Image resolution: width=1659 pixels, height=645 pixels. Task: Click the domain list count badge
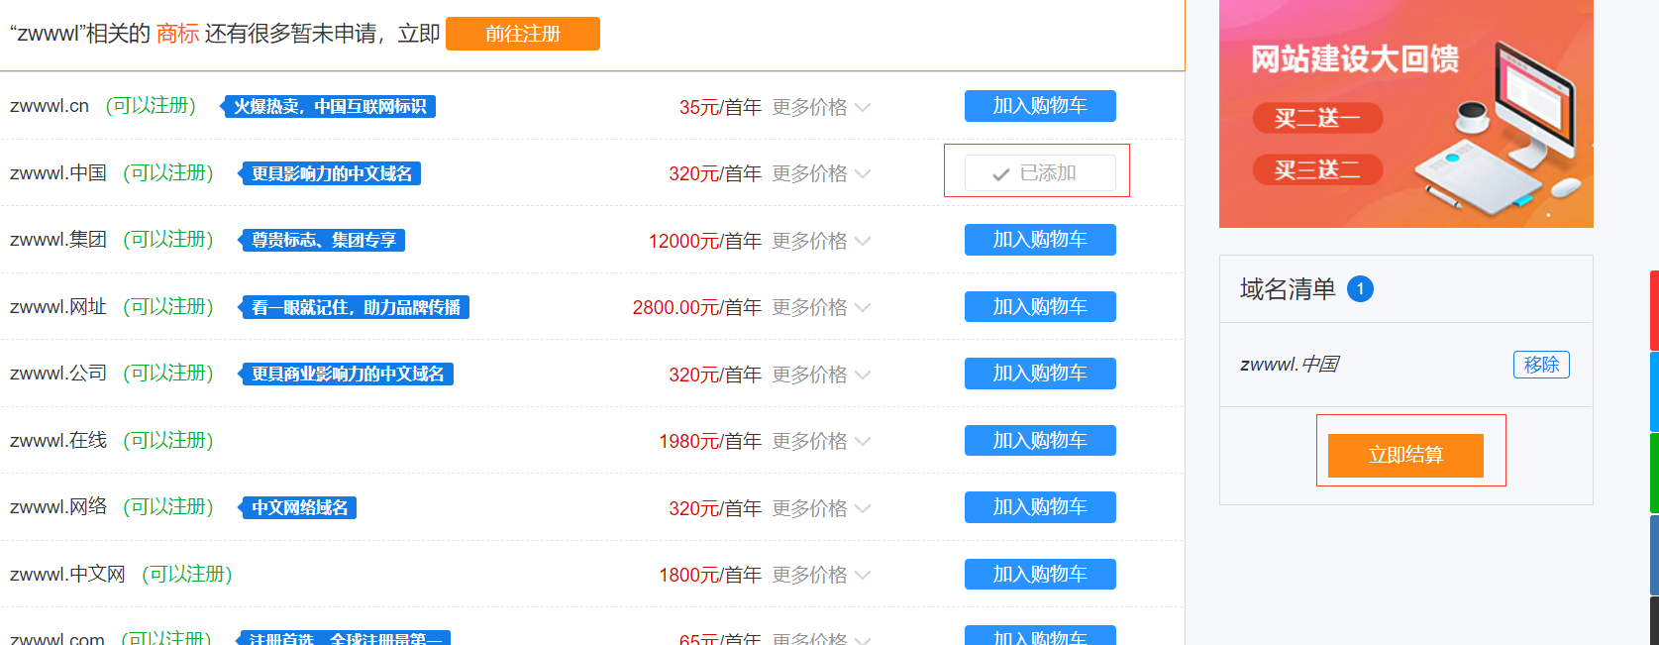pos(1360,289)
